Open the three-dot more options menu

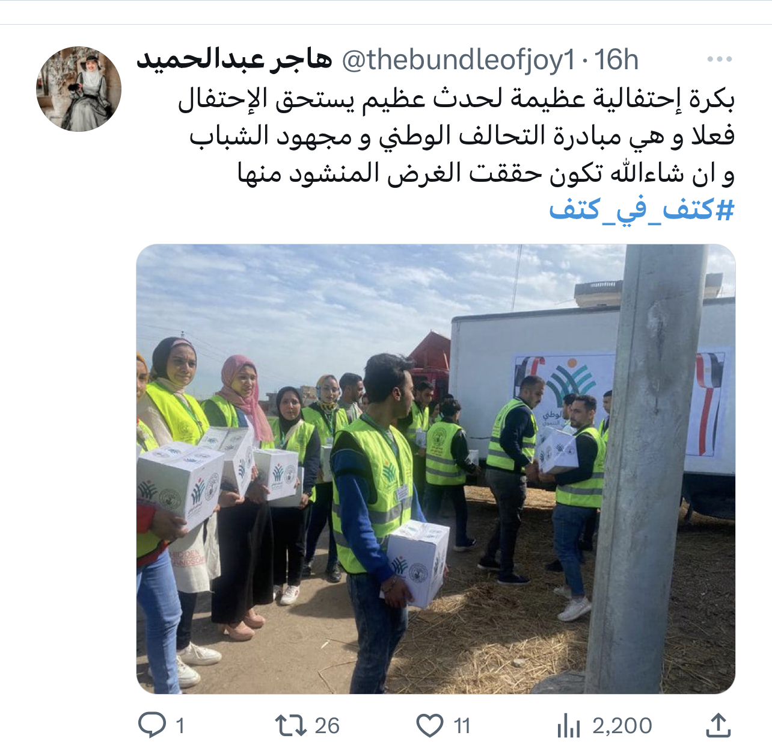point(719,60)
